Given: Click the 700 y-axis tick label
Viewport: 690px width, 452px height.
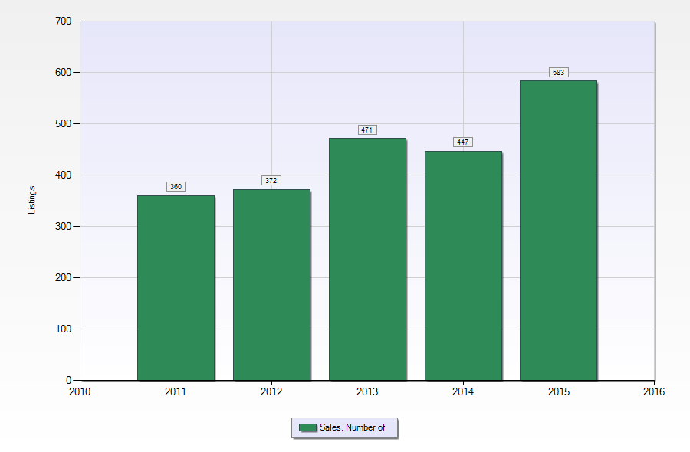Looking at the screenshot, I should coord(64,21).
